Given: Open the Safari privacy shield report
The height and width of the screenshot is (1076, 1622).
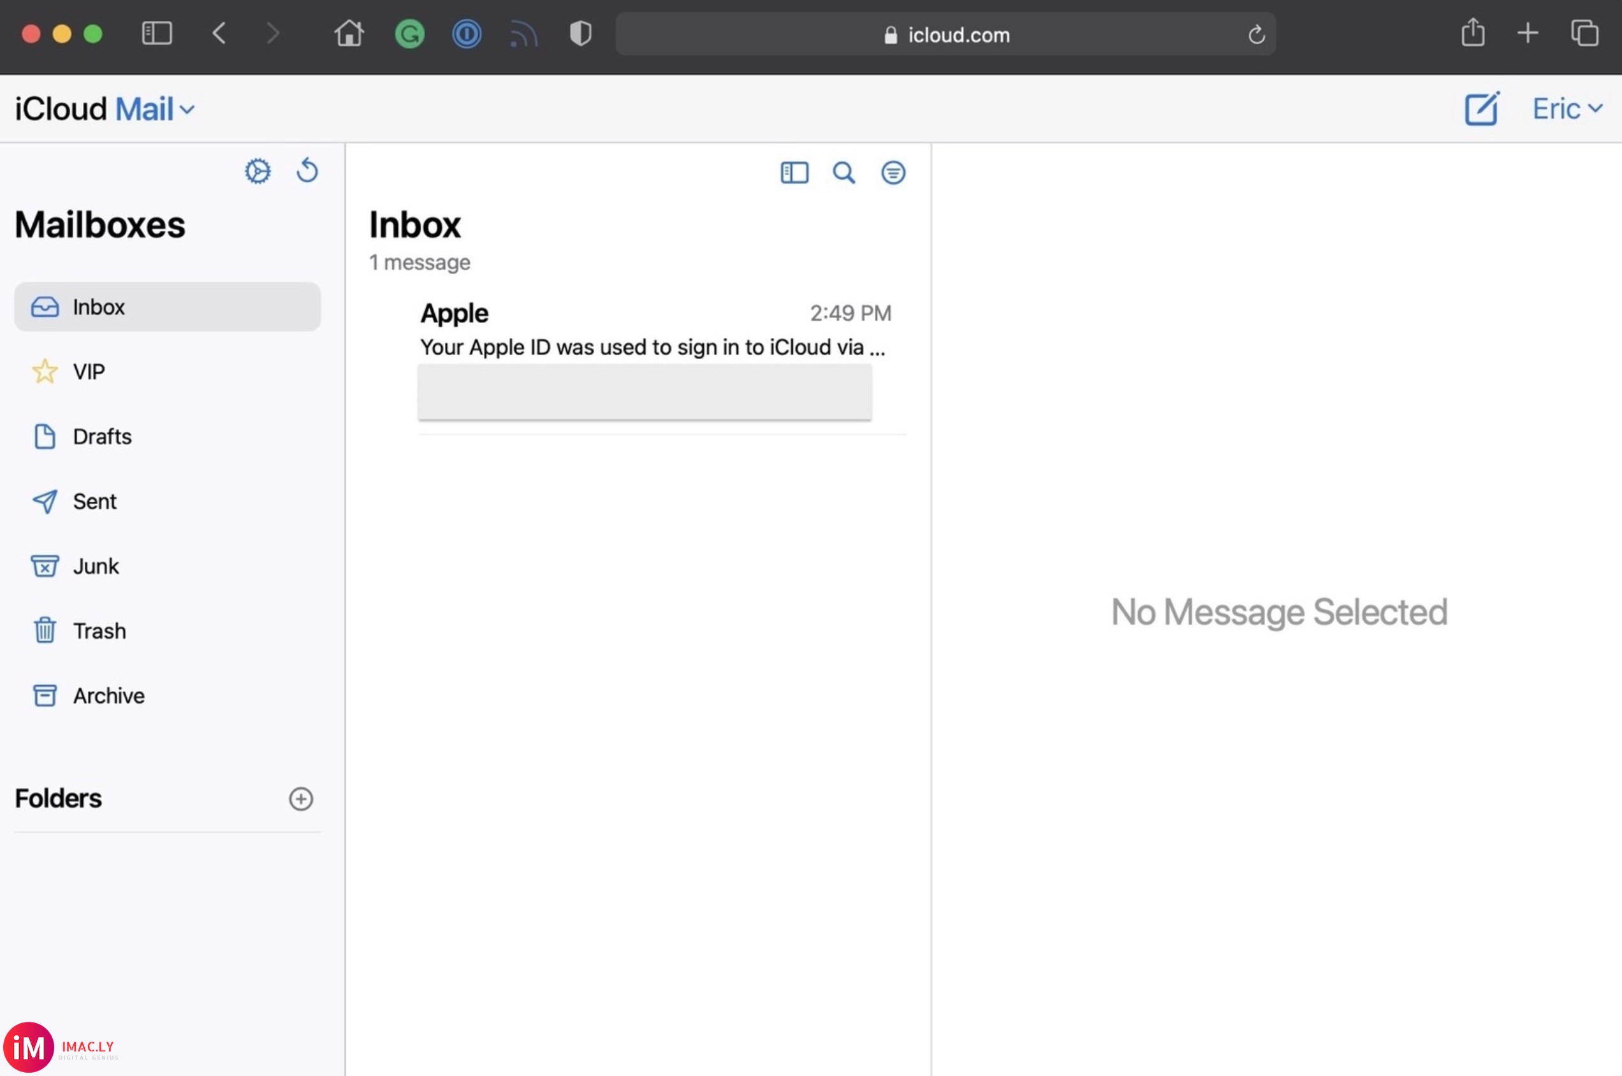Looking at the screenshot, I should point(581,33).
